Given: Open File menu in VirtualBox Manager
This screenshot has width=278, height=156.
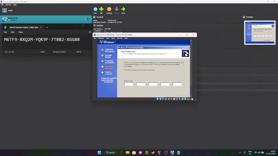Looking at the screenshot, I should pos(2,5).
